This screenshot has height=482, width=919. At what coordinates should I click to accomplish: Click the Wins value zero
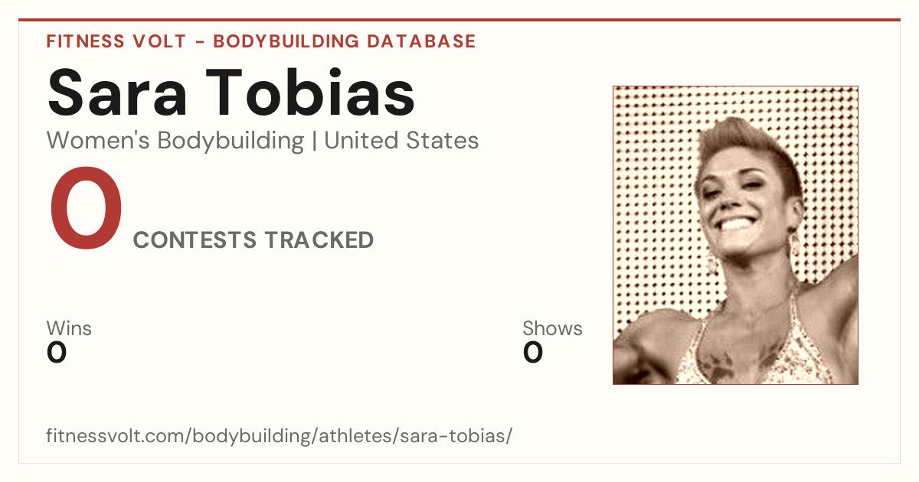click(57, 353)
